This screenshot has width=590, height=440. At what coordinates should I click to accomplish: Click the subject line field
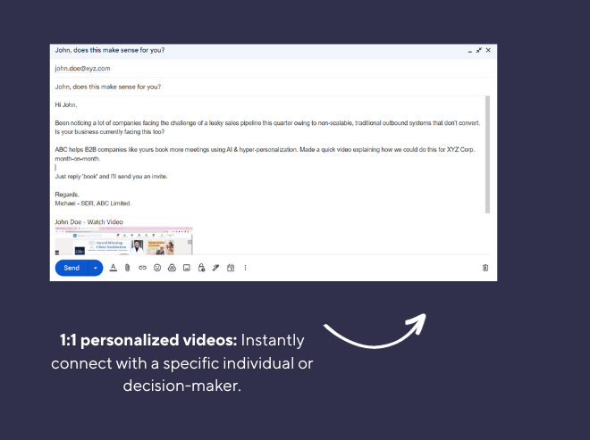click(x=273, y=87)
